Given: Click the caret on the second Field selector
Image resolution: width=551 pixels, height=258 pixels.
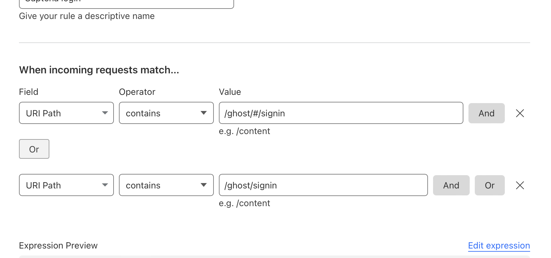Looking at the screenshot, I should tap(105, 185).
